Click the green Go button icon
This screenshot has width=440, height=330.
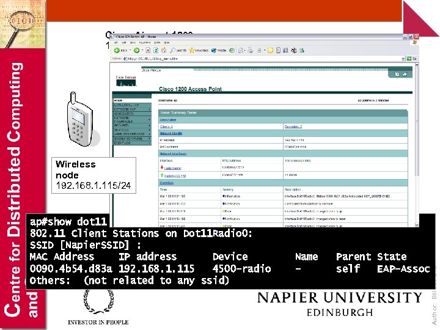(409, 59)
